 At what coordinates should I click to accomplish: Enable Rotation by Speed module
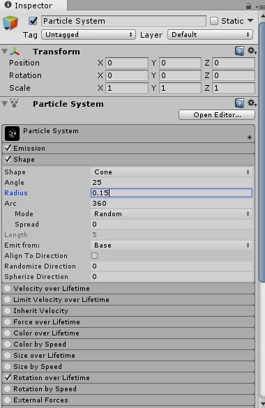pyautogui.click(x=8, y=388)
